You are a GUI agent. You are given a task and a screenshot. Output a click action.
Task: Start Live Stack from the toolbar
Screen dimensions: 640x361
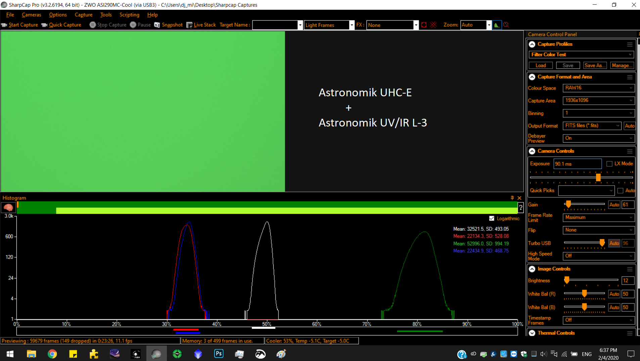click(201, 25)
